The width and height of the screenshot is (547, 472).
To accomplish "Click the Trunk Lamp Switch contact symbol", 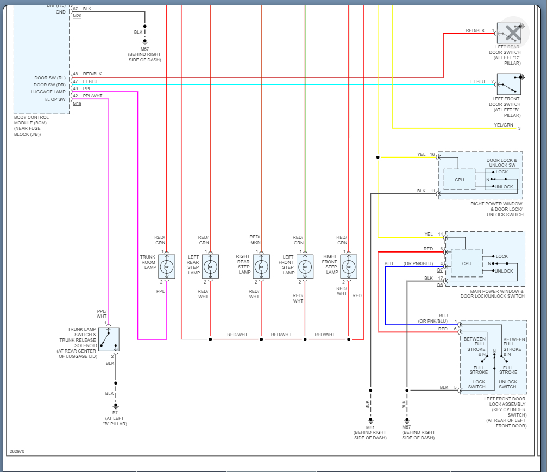I will pos(109,339).
